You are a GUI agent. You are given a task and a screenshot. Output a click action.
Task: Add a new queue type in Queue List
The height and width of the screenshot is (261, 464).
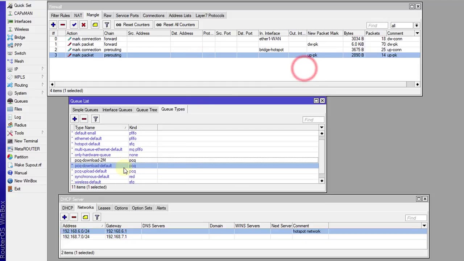[74, 119]
